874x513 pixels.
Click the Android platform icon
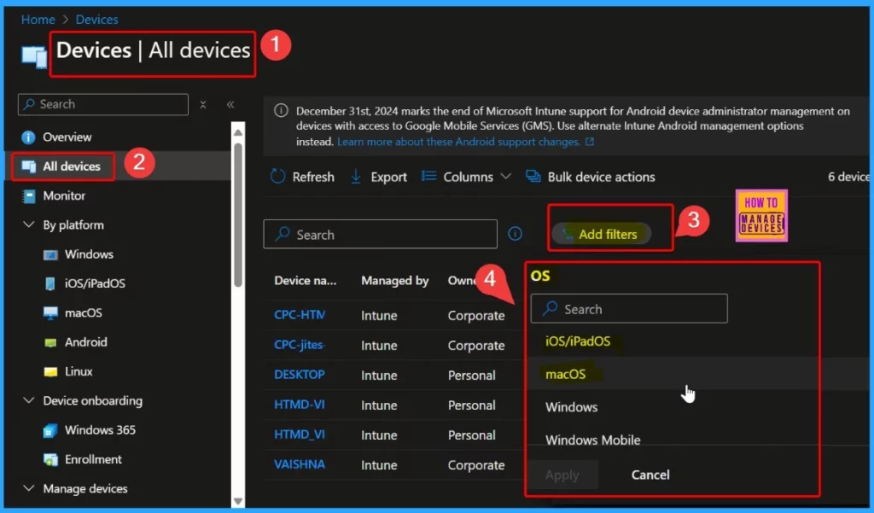click(50, 342)
